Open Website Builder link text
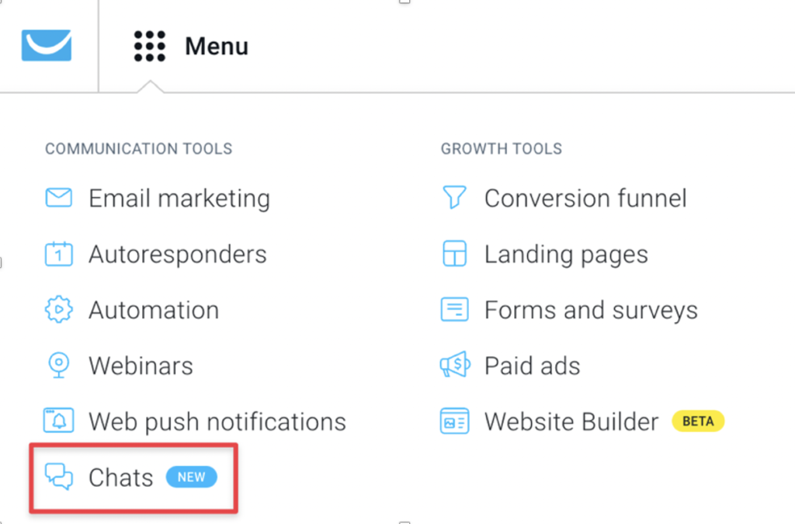Screen dimensions: 795x524 point(571,421)
